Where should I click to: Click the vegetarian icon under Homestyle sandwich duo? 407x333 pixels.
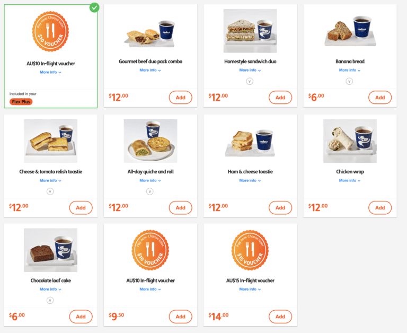click(250, 81)
